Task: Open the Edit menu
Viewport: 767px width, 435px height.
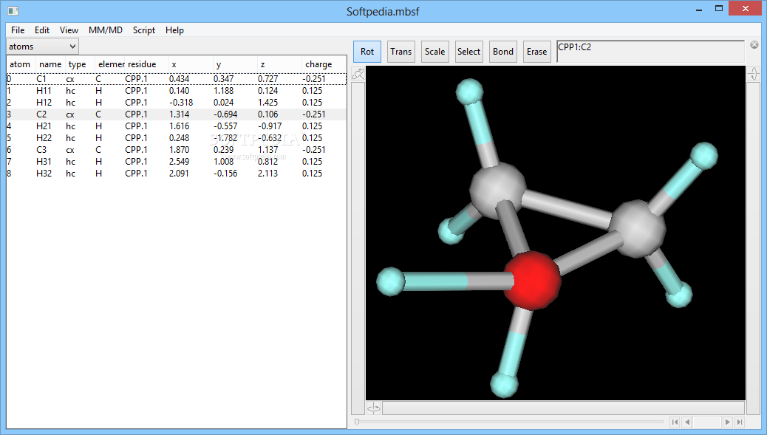Action: click(x=42, y=30)
